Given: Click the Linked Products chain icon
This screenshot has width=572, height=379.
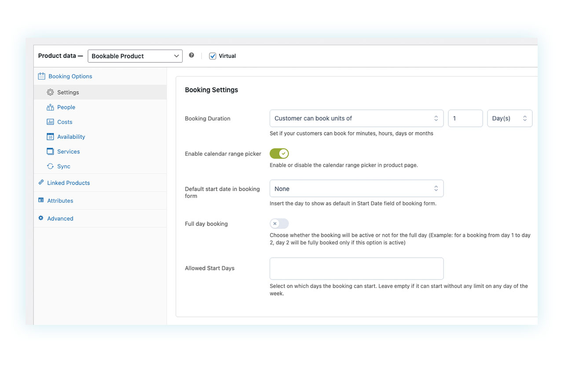Looking at the screenshot, I should point(40,182).
